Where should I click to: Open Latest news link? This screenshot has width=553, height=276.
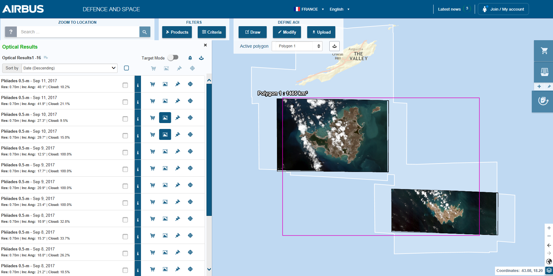point(449,9)
